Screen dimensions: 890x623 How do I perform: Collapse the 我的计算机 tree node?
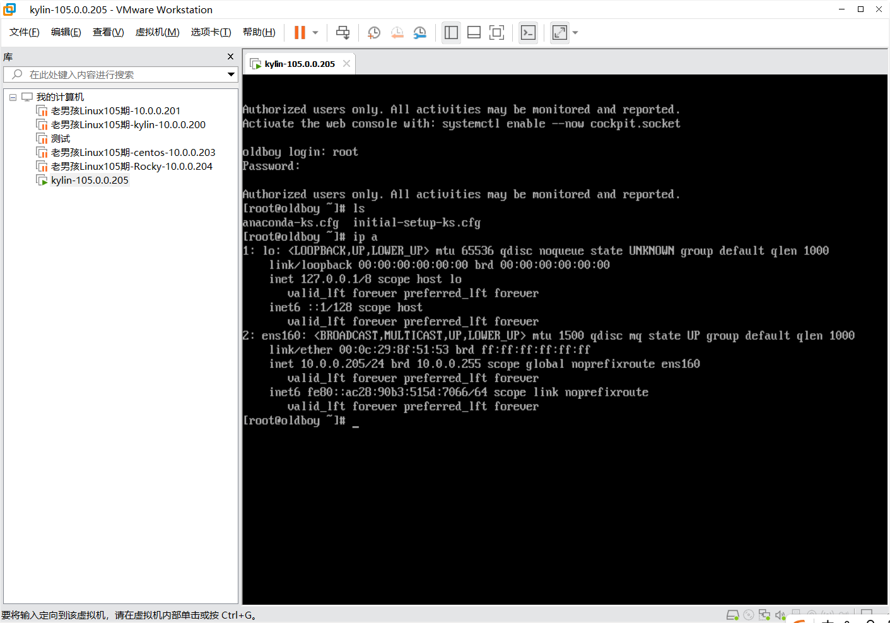coord(13,97)
